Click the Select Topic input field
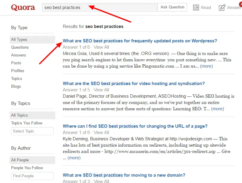 coord(32,131)
